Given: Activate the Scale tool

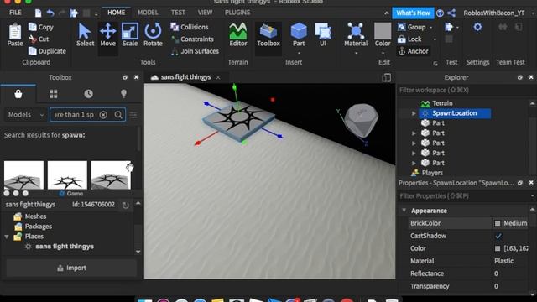Looking at the screenshot, I should (130, 35).
